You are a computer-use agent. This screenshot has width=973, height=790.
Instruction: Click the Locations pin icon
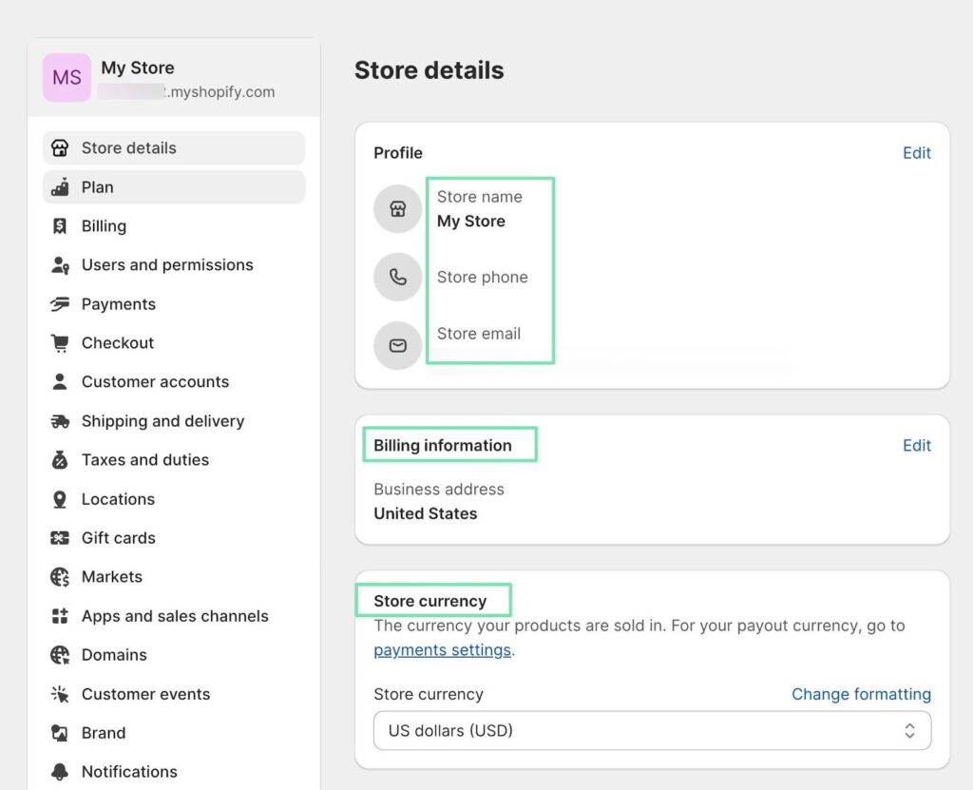[60, 499]
